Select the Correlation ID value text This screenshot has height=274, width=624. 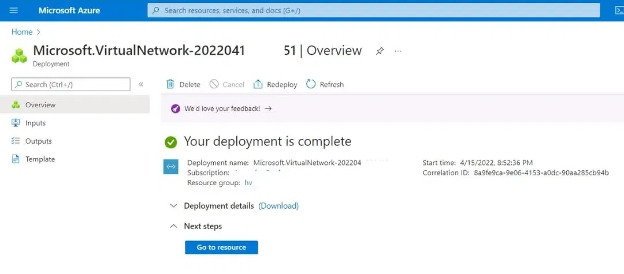pos(541,172)
